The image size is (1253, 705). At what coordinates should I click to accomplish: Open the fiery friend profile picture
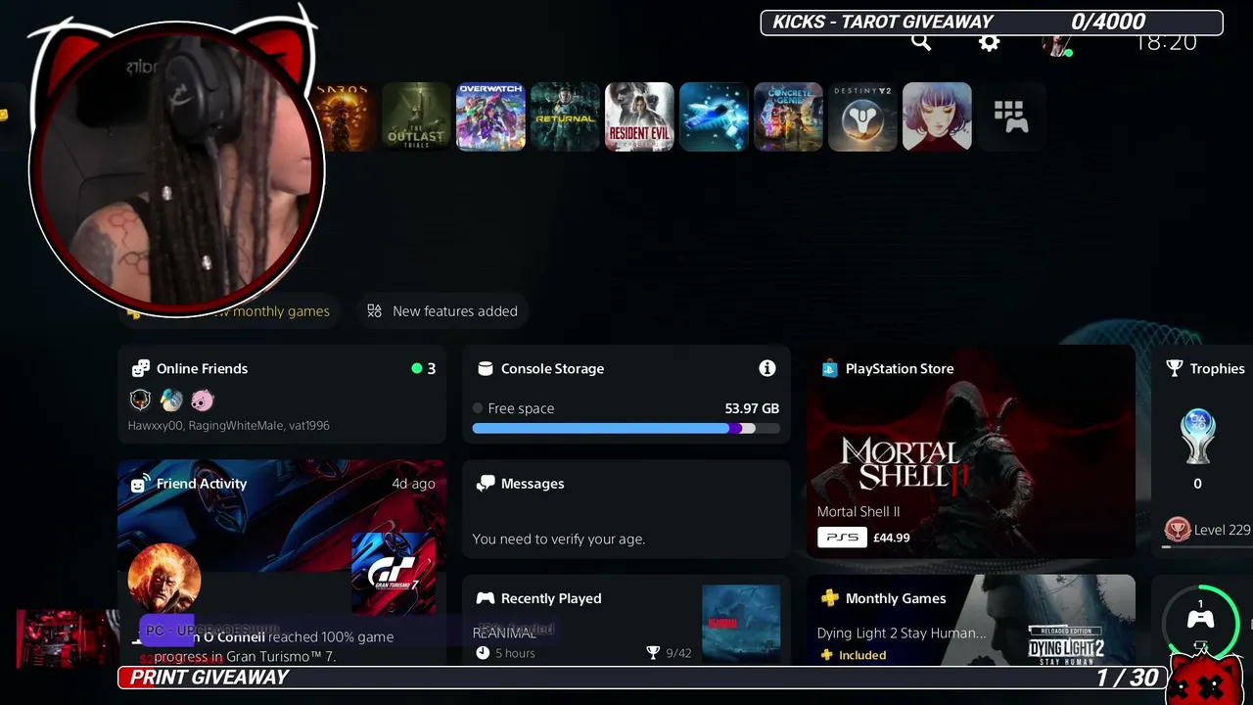[x=164, y=580]
